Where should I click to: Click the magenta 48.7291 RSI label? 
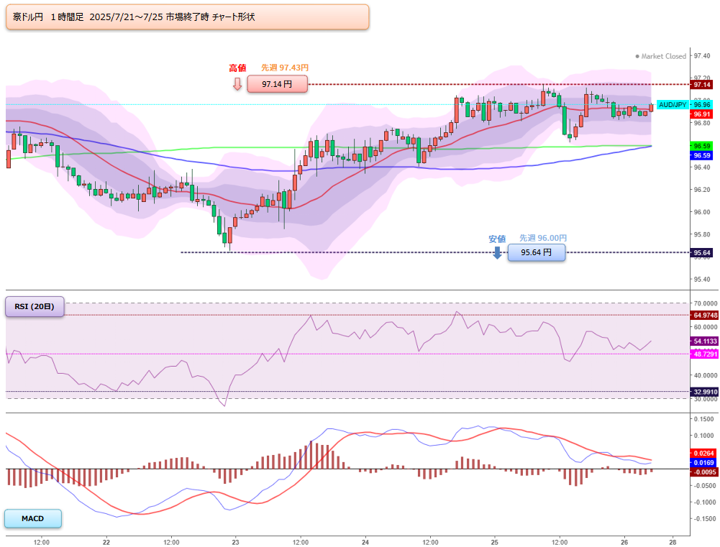tap(705, 354)
